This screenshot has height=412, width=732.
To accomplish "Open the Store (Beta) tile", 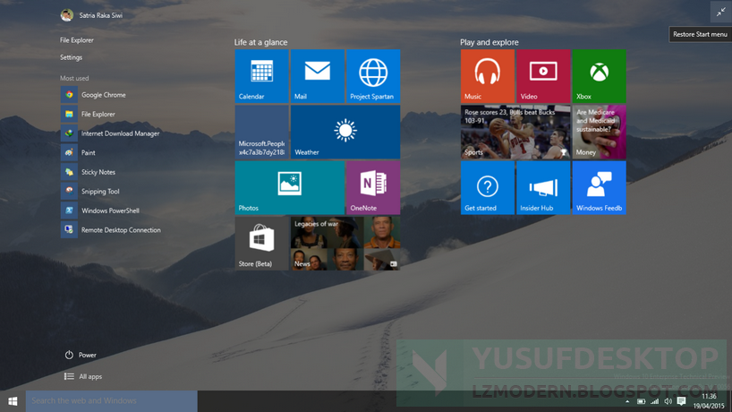I will click(x=261, y=244).
